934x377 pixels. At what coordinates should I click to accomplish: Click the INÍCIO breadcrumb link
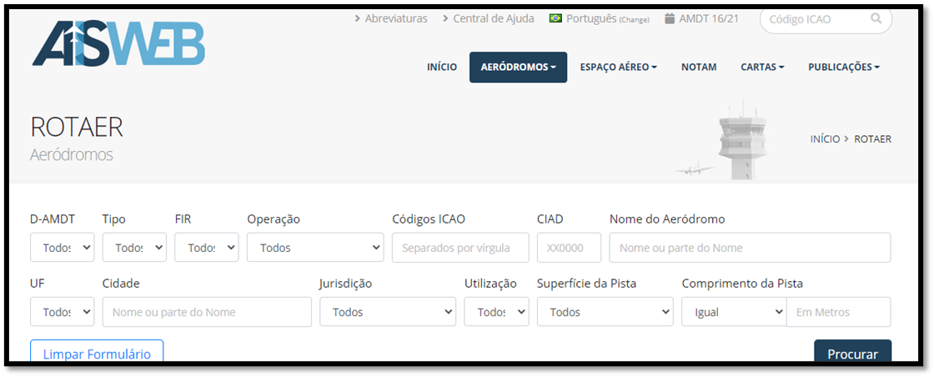825,139
